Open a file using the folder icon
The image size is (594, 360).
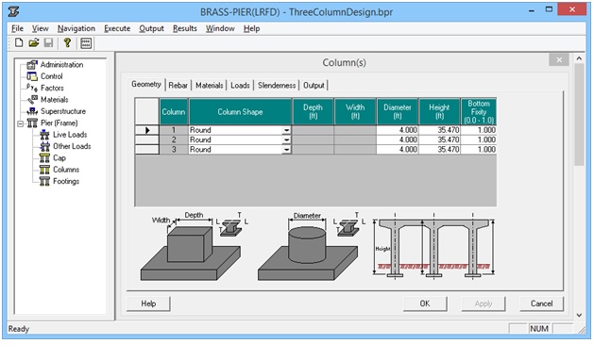(34, 42)
